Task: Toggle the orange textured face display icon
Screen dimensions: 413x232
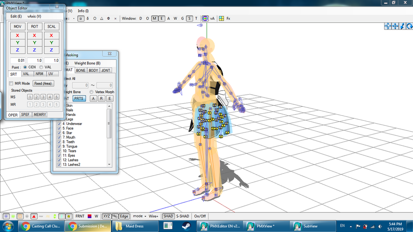Action: click(20, 216)
